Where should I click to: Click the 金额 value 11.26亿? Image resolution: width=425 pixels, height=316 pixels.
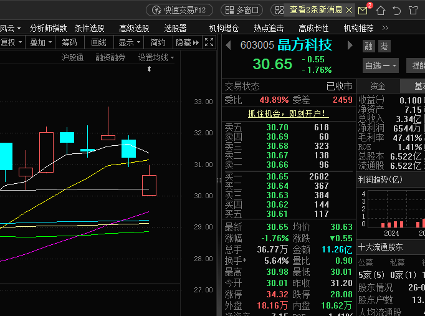[x=337, y=249]
